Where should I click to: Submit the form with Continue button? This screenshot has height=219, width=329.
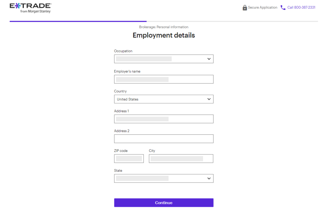(164, 203)
